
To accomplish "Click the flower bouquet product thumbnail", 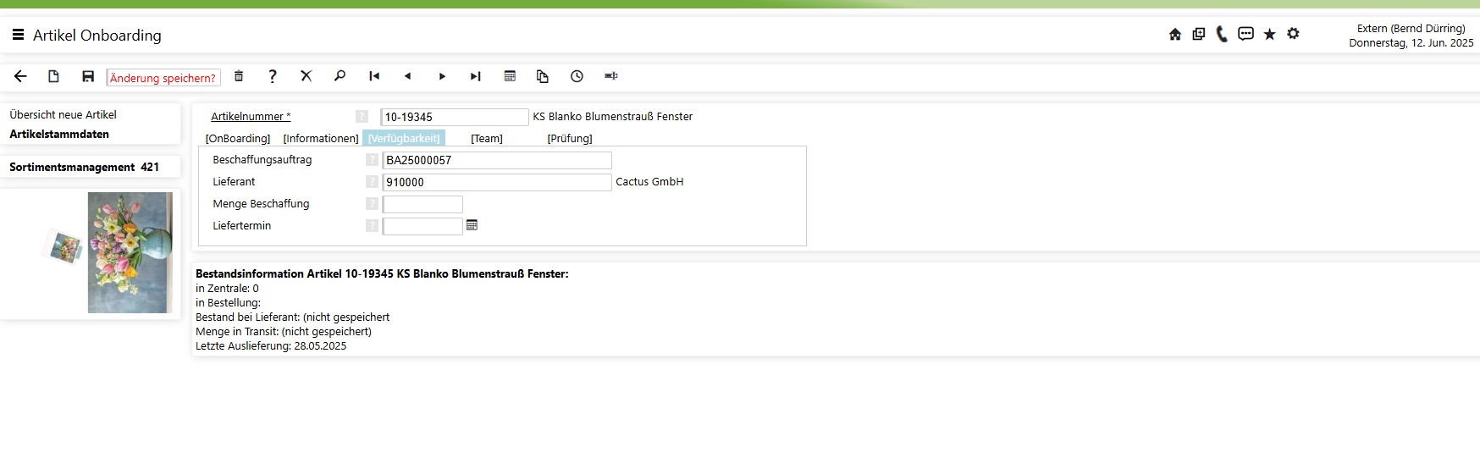I will pos(129,252).
